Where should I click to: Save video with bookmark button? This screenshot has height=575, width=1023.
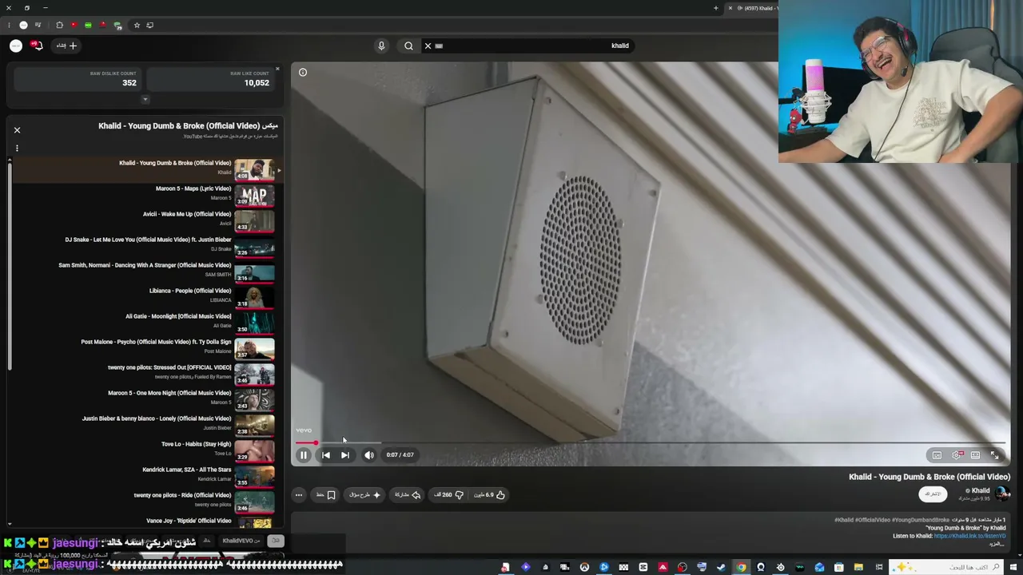326,495
